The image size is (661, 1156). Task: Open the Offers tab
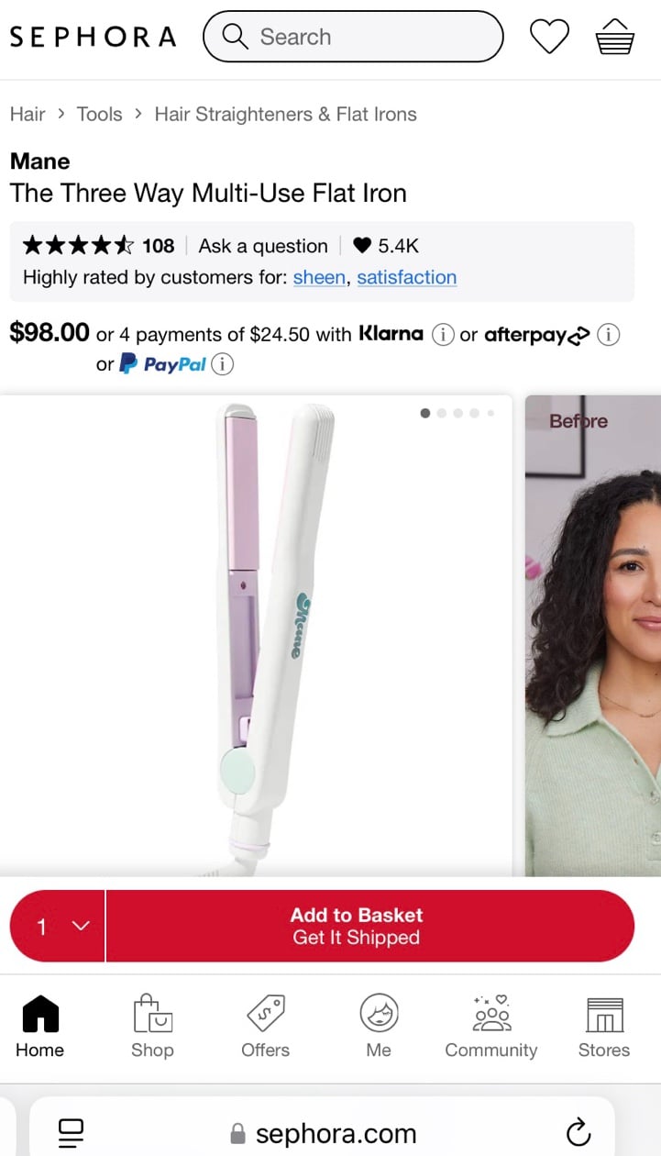click(x=265, y=1026)
